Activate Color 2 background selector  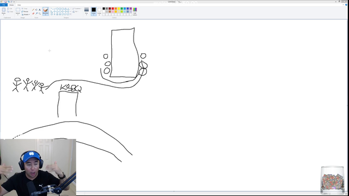click(x=99, y=11)
